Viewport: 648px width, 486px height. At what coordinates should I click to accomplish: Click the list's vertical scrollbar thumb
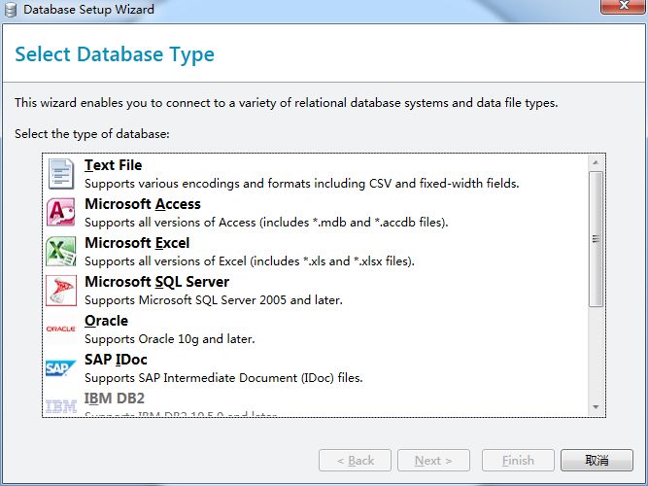click(596, 239)
